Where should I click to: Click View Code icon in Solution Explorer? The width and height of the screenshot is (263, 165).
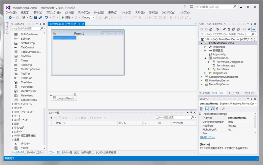[244, 29]
